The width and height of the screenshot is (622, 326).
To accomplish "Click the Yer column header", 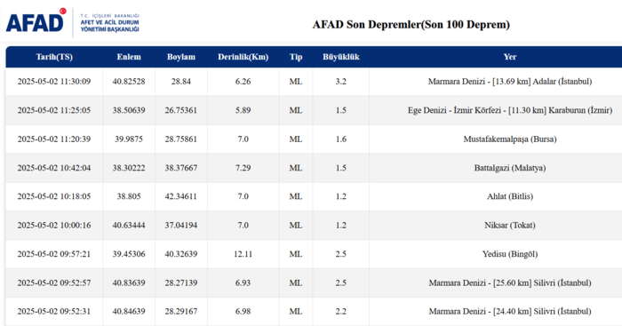I will point(510,57).
